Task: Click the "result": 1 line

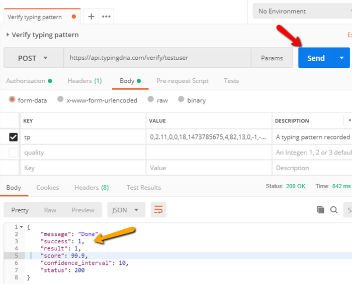Action: (x=60, y=248)
